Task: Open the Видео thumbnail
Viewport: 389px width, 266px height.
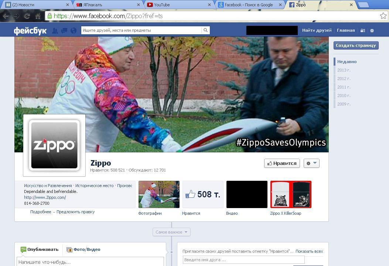Action: pyautogui.click(x=247, y=194)
